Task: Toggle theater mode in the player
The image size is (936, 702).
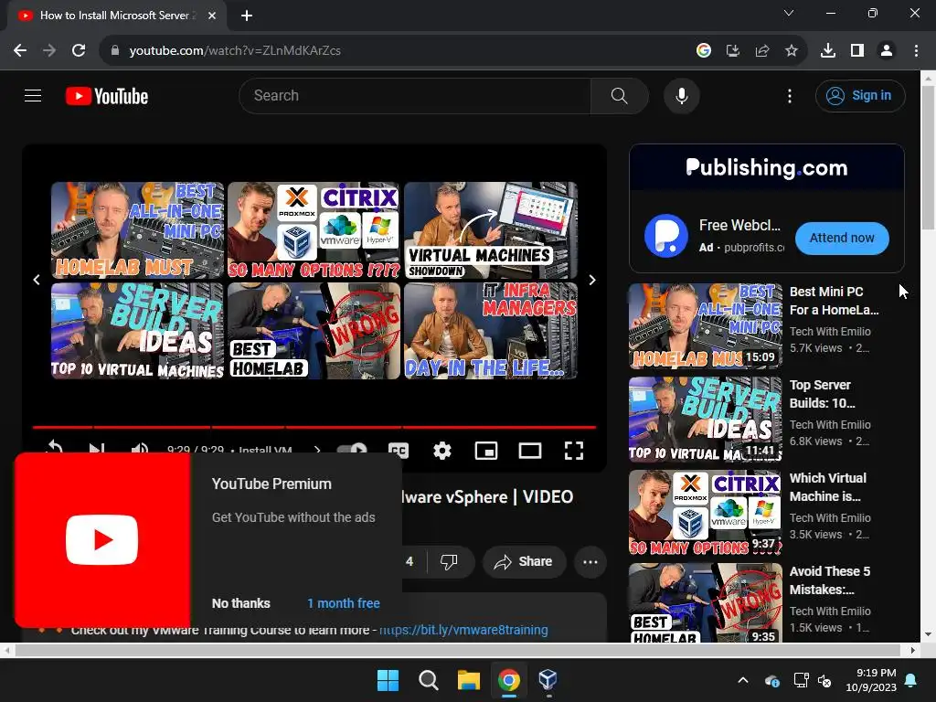Action: pyautogui.click(x=530, y=450)
